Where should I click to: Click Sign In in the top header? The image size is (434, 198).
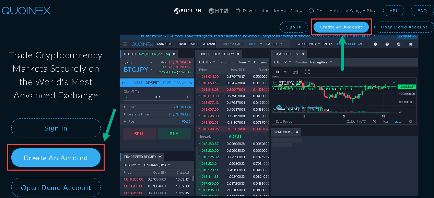[x=294, y=27]
